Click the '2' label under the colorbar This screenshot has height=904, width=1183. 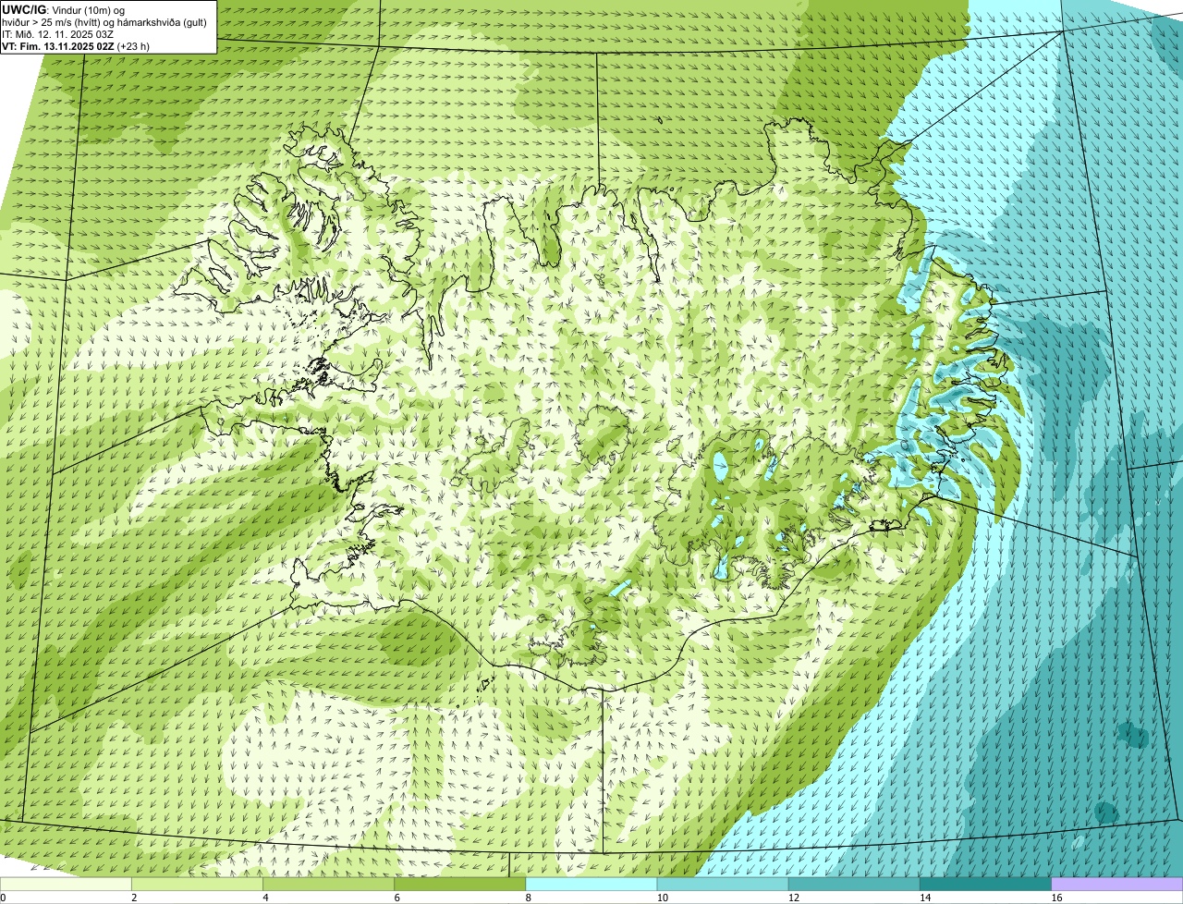(134, 898)
